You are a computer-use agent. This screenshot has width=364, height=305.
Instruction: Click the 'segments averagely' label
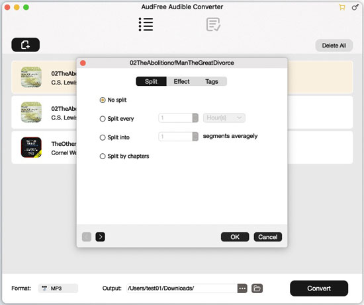tap(230, 136)
